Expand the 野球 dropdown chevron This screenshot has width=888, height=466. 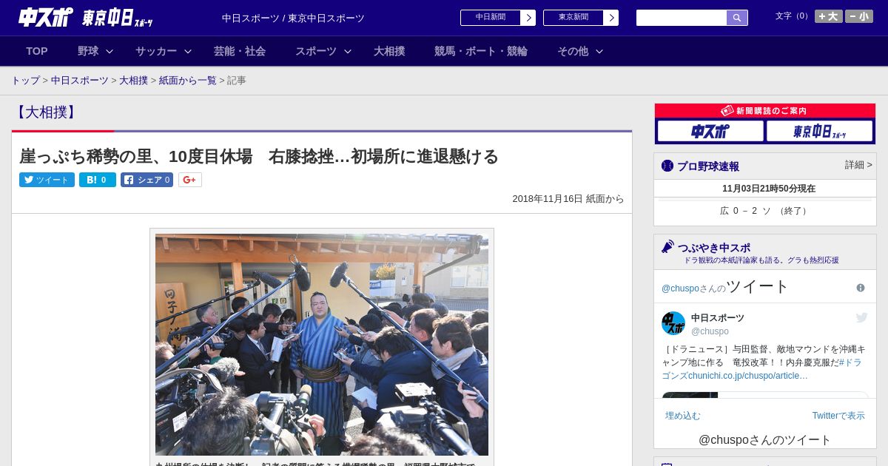click(x=110, y=51)
